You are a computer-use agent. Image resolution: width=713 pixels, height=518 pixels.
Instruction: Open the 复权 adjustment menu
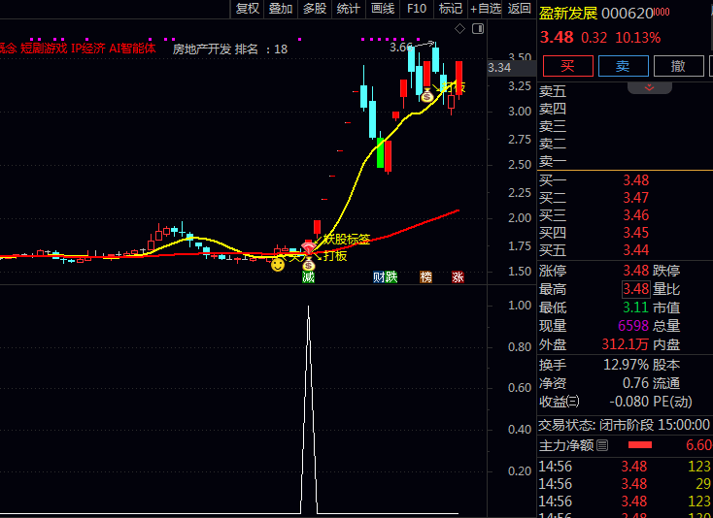pyautogui.click(x=248, y=9)
